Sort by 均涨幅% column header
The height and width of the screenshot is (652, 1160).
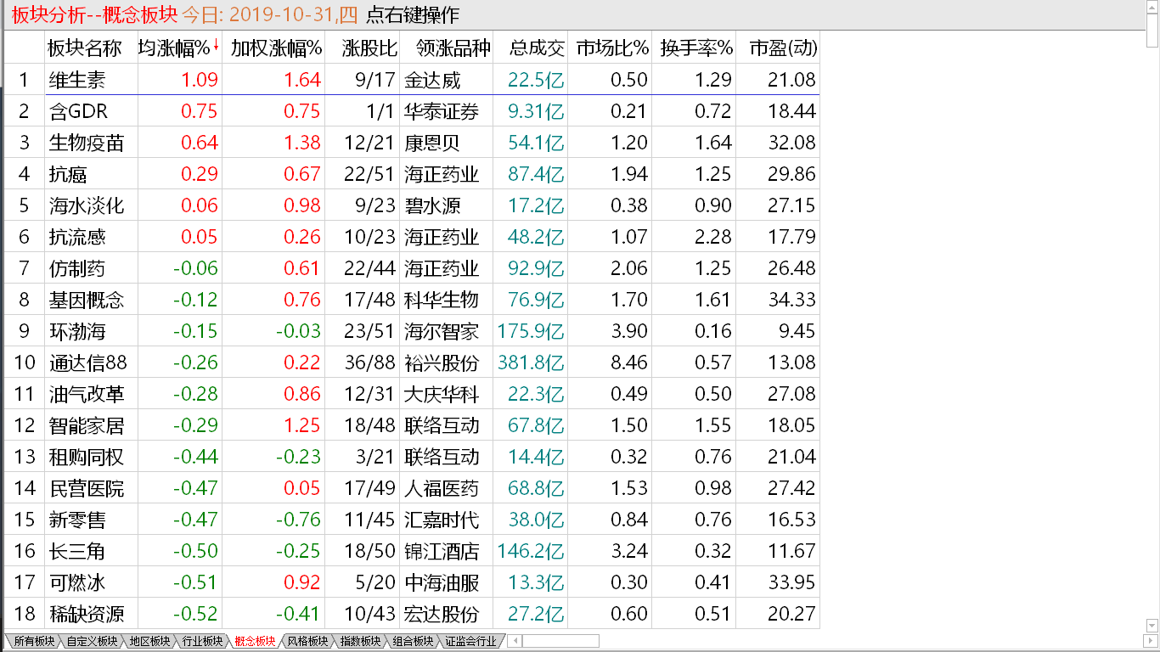(174, 48)
